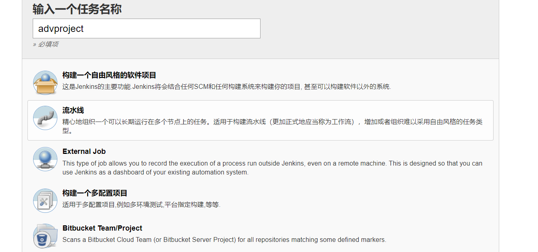
Task: Choose 构建一个多配置项目 title
Action: click(x=95, y=193)
